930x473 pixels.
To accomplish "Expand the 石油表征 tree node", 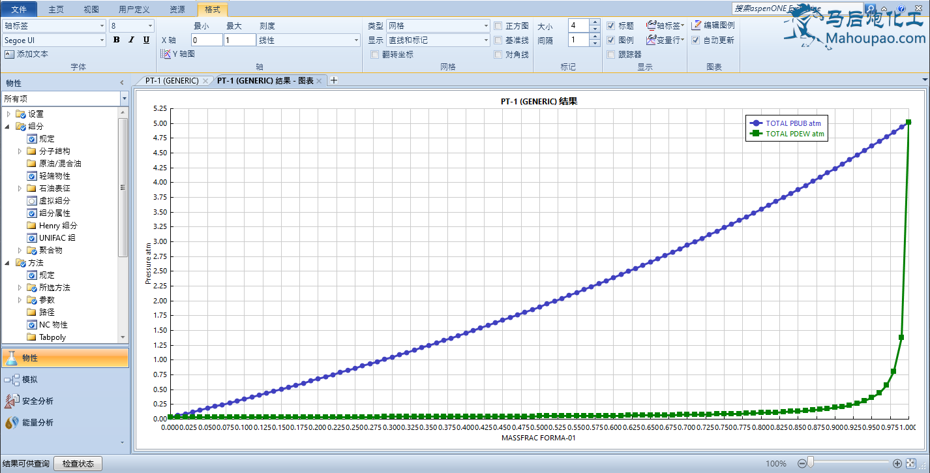I will [20, 189].
